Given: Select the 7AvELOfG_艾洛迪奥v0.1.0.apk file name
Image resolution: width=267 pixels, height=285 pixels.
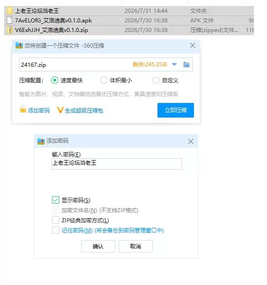Looking at the screenshot, I should coord(53,21).
